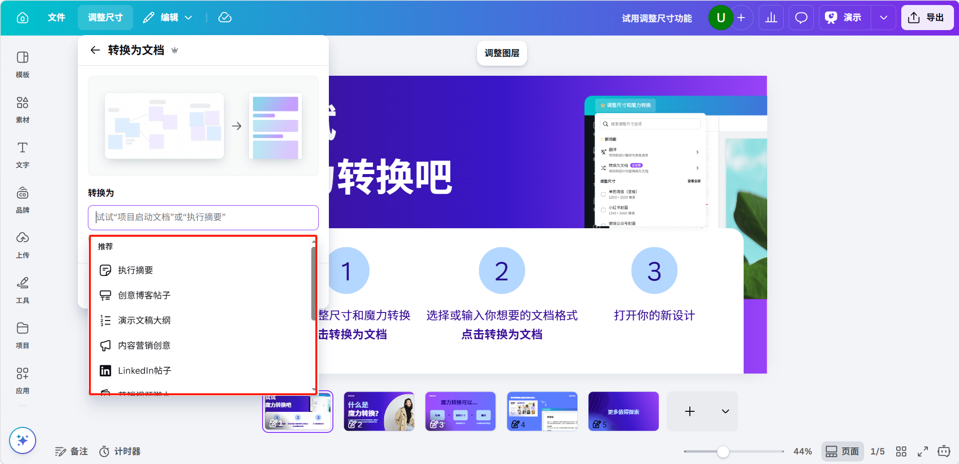The height and width of the screenshot is (464, 959).
Task: Click the cloud save status icon
Action: (225, 18)
